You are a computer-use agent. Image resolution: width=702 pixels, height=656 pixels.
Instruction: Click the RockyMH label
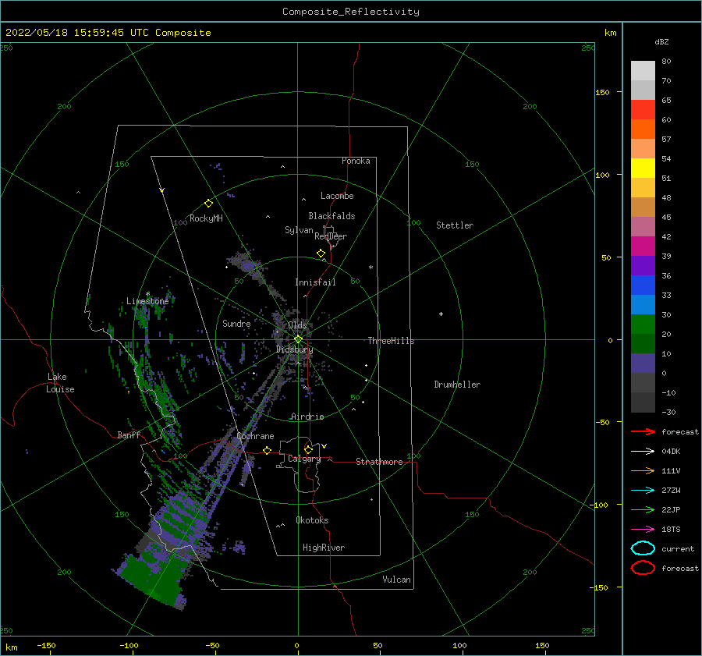click(206, 218)
